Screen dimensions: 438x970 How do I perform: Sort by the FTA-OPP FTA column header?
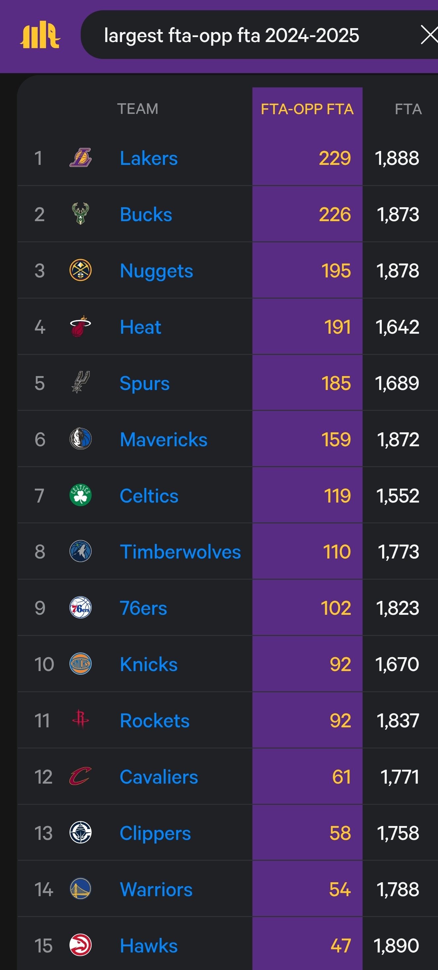307,109
